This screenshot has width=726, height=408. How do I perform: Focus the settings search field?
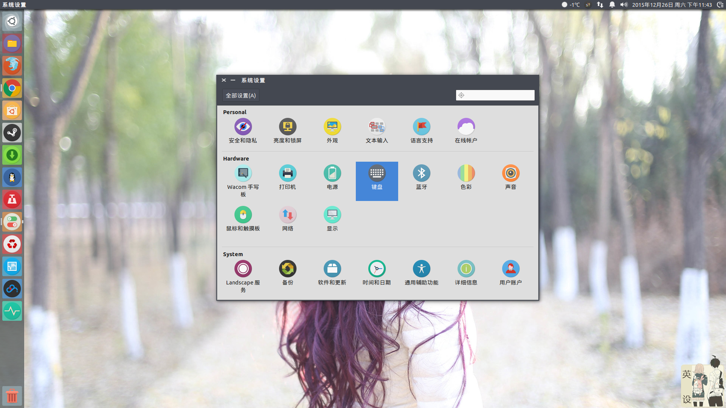pyautogui.click(x=495, y=95)
